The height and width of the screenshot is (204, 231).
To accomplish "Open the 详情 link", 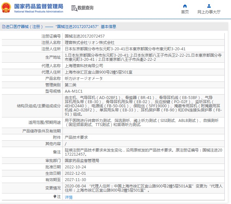I will click(x=69, y=197).
